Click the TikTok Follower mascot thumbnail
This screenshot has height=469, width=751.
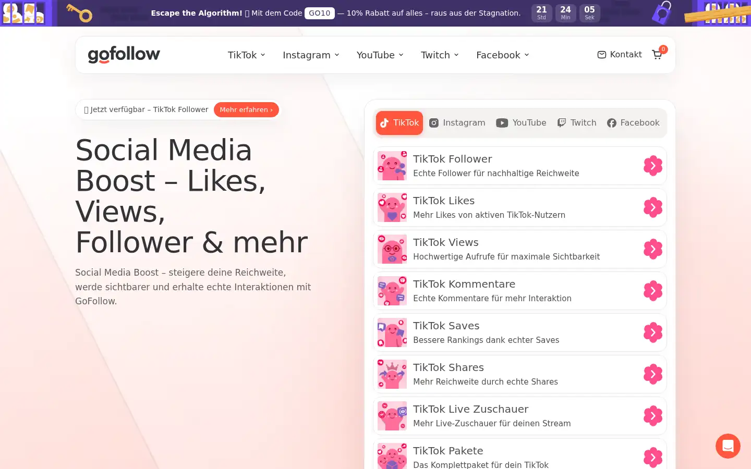click(x=392, y=166)
